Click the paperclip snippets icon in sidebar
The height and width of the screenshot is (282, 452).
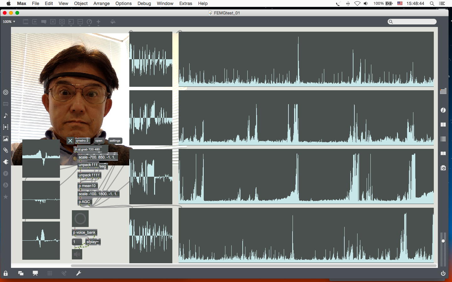(x=6, y=150)
